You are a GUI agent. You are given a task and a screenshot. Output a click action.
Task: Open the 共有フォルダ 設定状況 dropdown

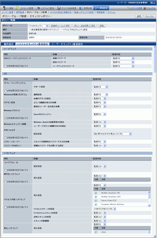click(x=112, y=134)
